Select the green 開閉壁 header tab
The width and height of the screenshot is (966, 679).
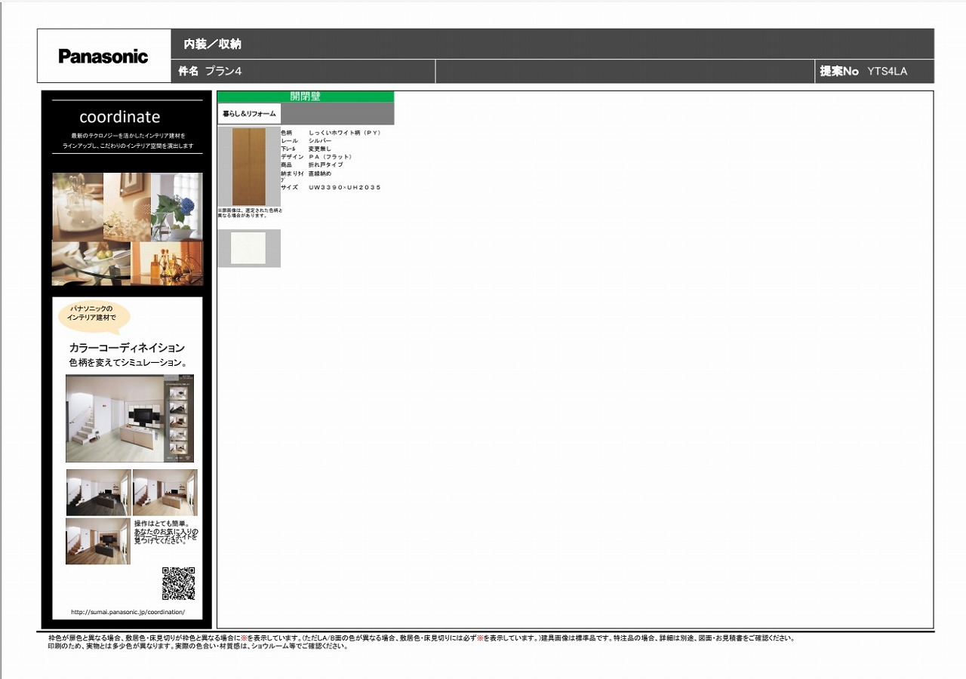tap(305, 97)
